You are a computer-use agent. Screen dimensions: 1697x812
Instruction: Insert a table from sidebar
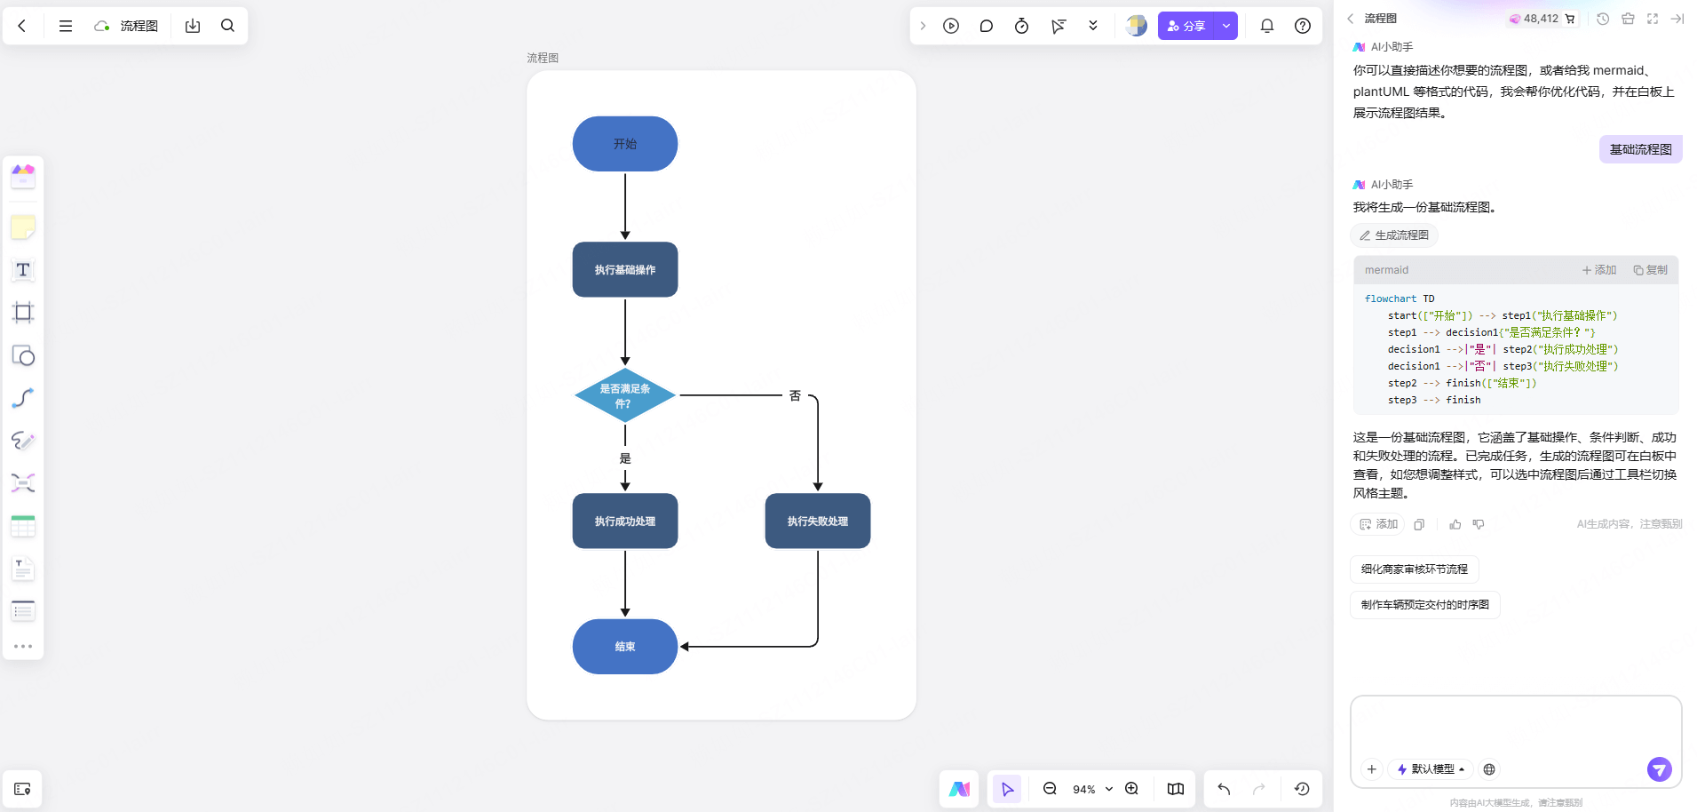point(23,526)
